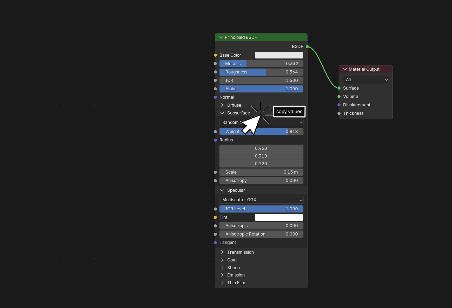Image resolution: width=452 pixels, height=308 pixels.
Task: Expand the Thin Film panel
Action: pos(222,283)
